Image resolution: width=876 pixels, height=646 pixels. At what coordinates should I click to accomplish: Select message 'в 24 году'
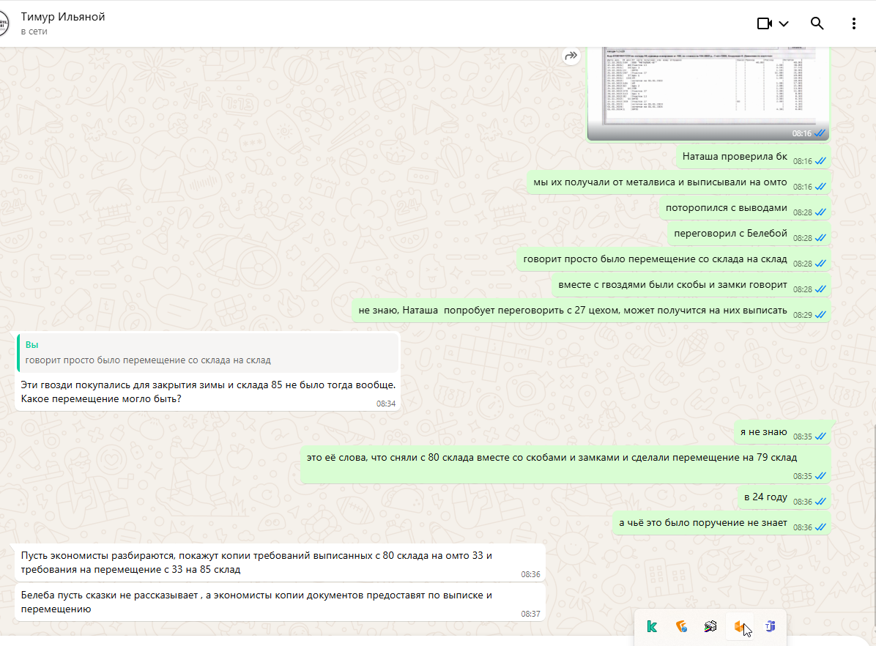coord(783,498)
